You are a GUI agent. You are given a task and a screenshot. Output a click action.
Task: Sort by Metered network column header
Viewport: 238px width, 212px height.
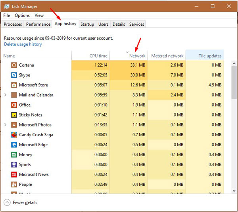167,56
